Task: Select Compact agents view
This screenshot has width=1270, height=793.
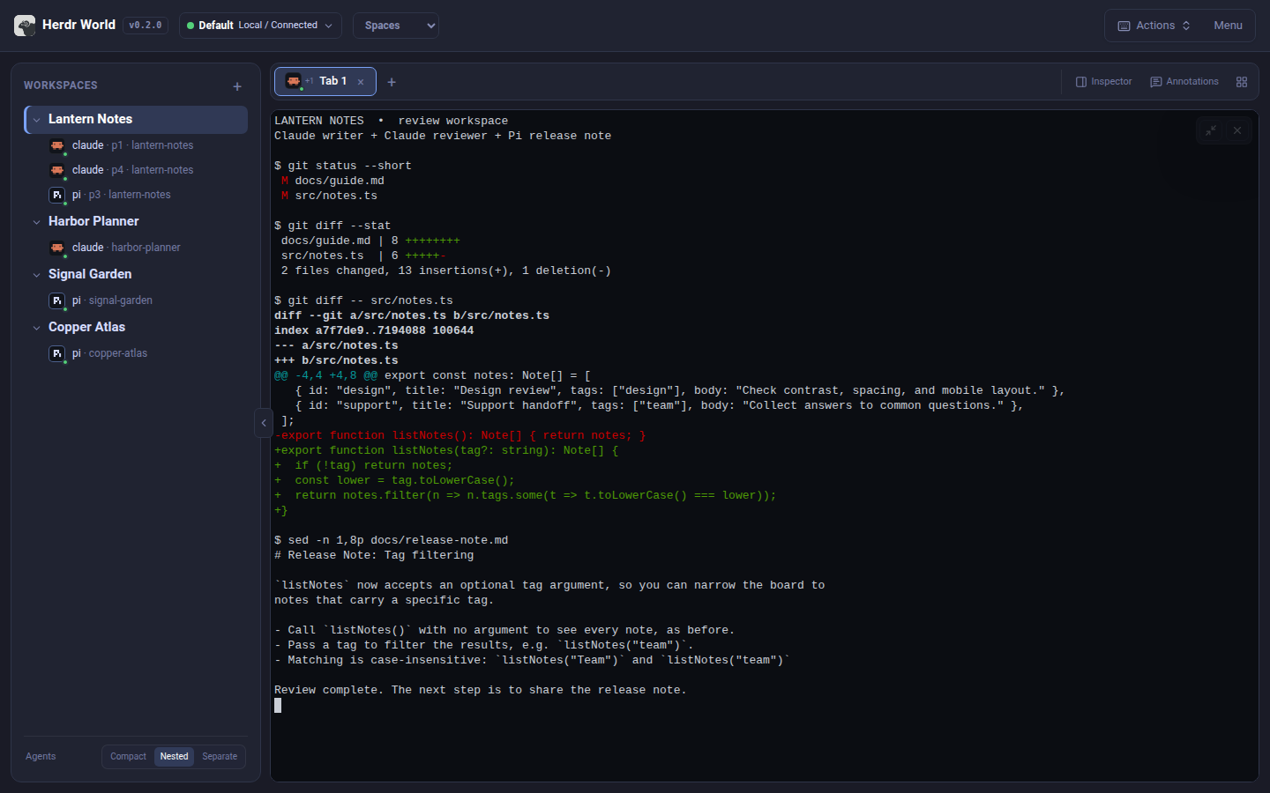Action: pos(128,757)
